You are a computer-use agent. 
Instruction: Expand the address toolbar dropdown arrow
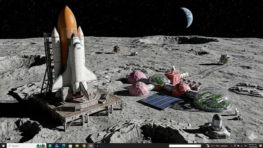click(197, 146)
